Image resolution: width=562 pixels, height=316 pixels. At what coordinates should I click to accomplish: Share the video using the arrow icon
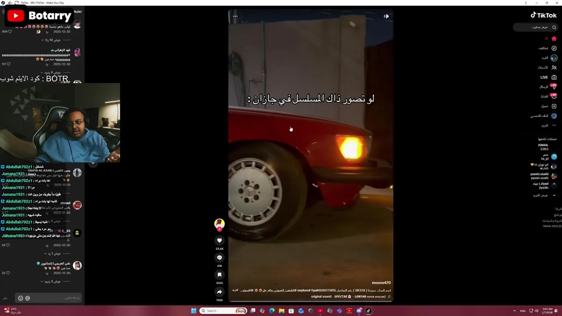pyautogui.click(x=220, y=292)
